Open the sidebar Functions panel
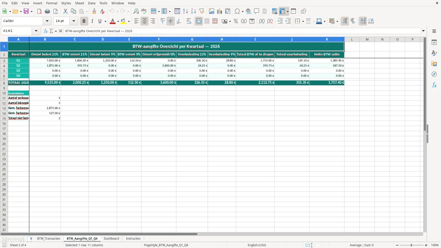Image resolution: width=441 pixels, height=248 pixels. [434, 85]
